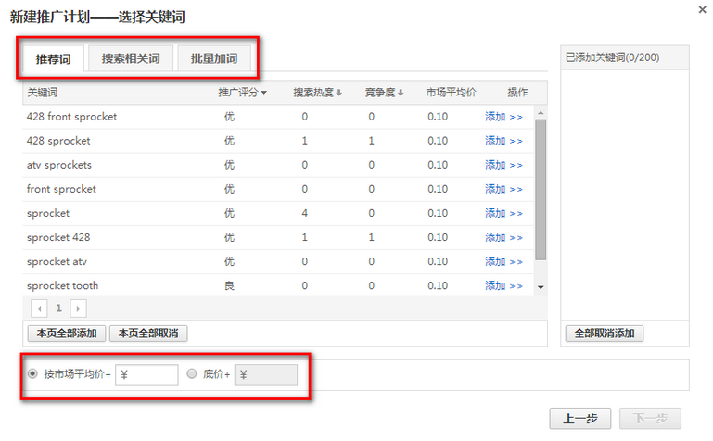Select 底价+ radio option

point(192,374)
